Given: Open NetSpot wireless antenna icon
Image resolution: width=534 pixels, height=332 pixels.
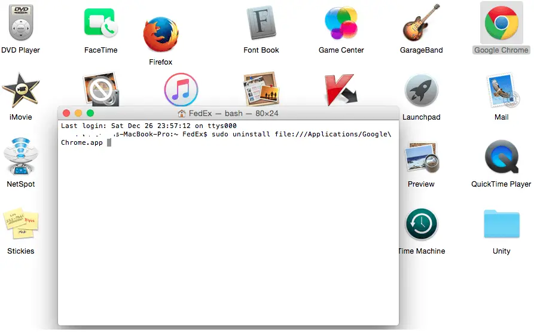Looking at the screenshot, I should click(x=21, y=156).
